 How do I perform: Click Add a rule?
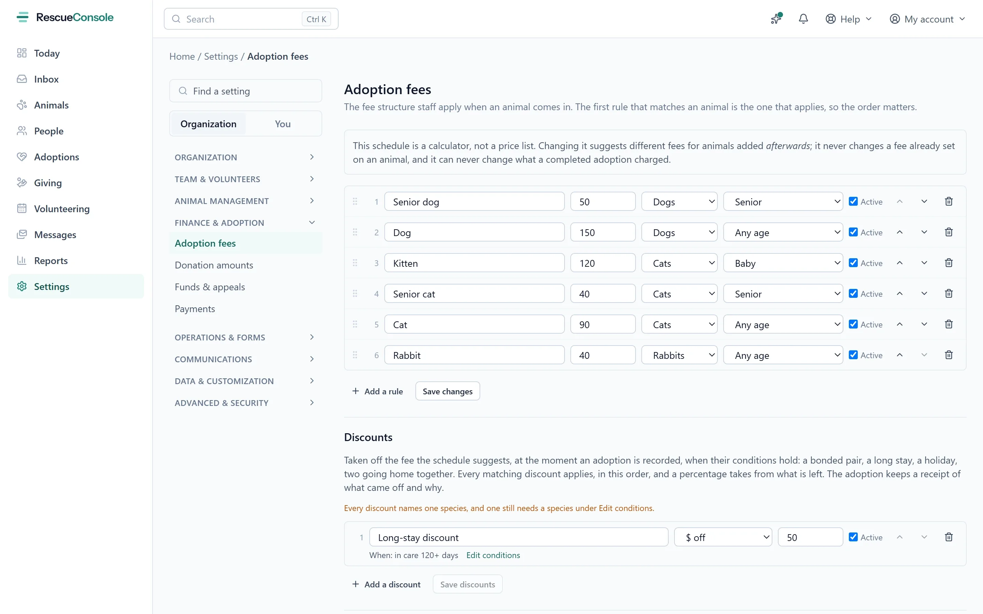tap(377, 391)
